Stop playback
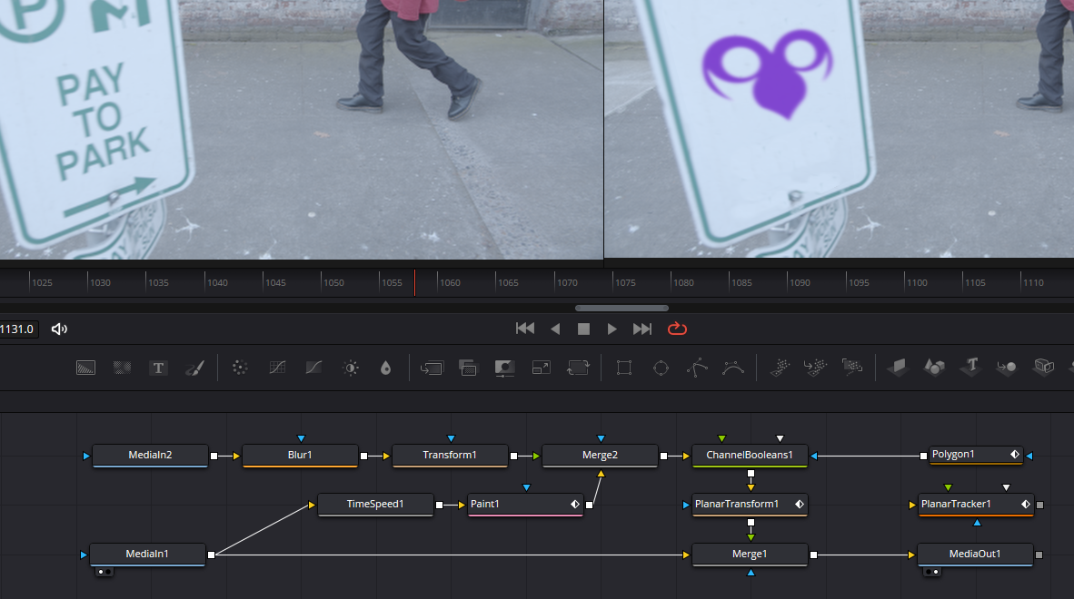 click(x=583, y=329)
